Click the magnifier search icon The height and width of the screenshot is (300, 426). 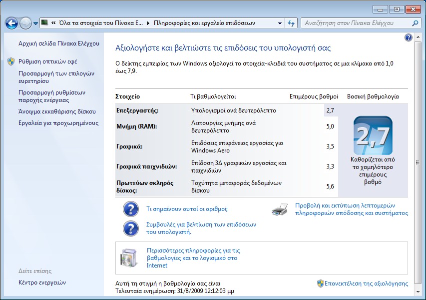pos(415,23)
